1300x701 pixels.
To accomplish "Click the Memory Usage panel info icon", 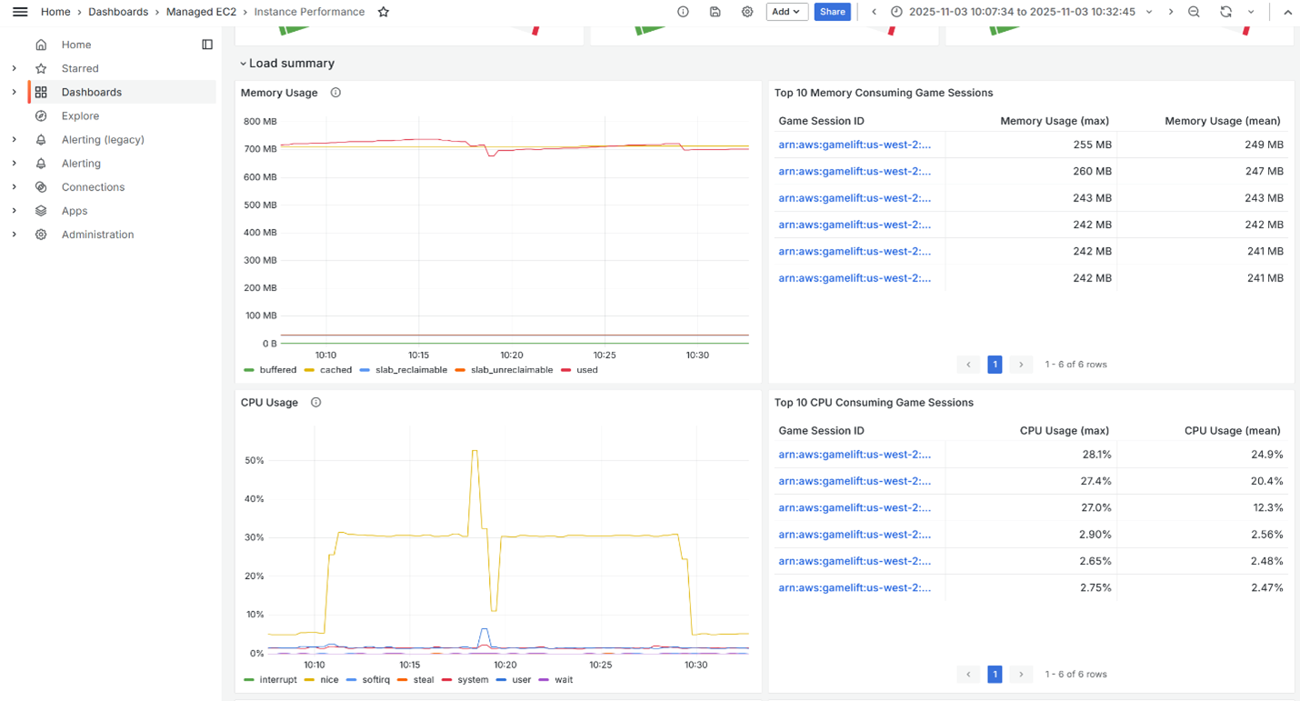I will point(335,92).
